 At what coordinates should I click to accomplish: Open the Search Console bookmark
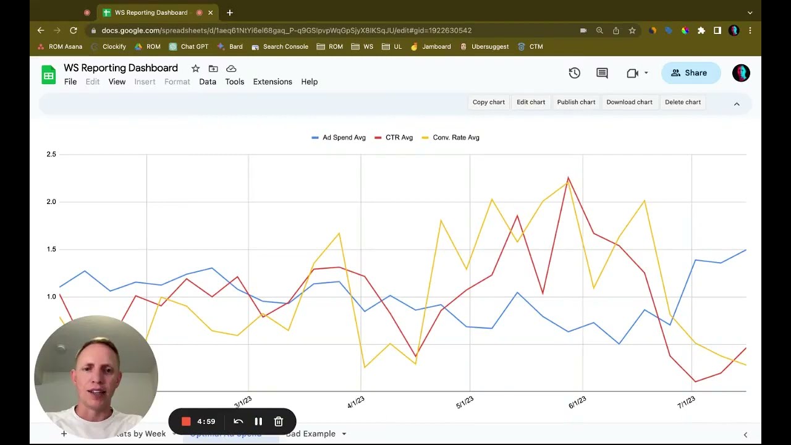tap(280, 46)
